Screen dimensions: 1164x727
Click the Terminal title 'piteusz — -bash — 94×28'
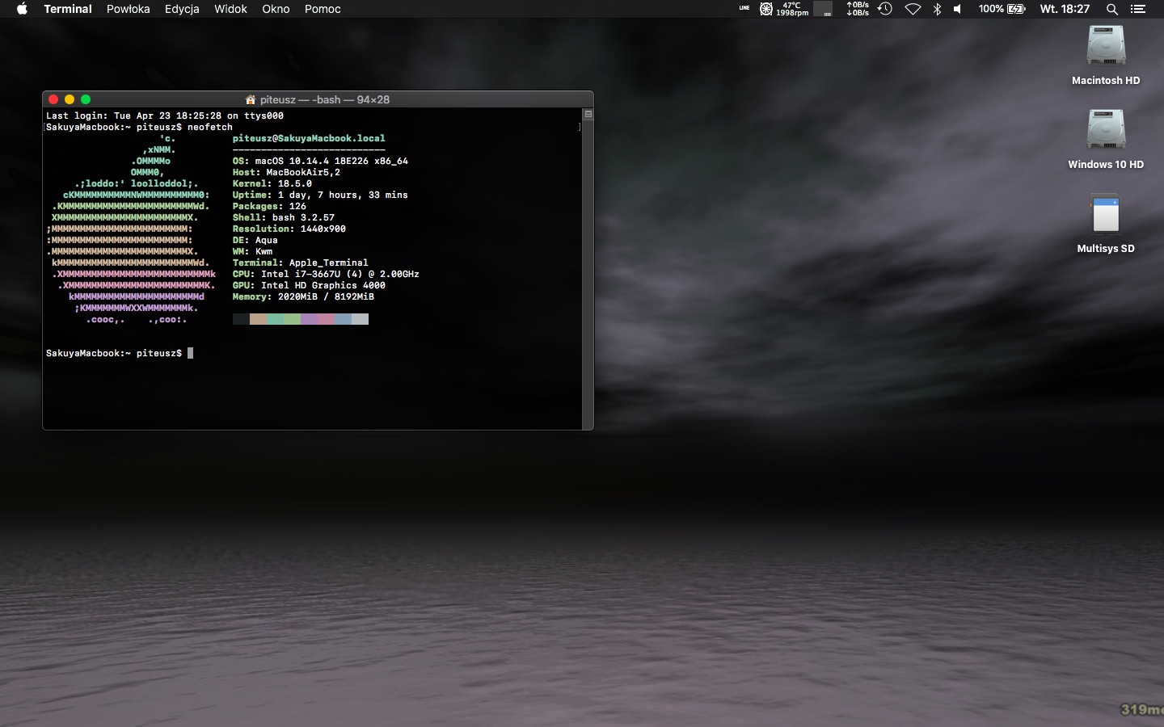point(325,99)
